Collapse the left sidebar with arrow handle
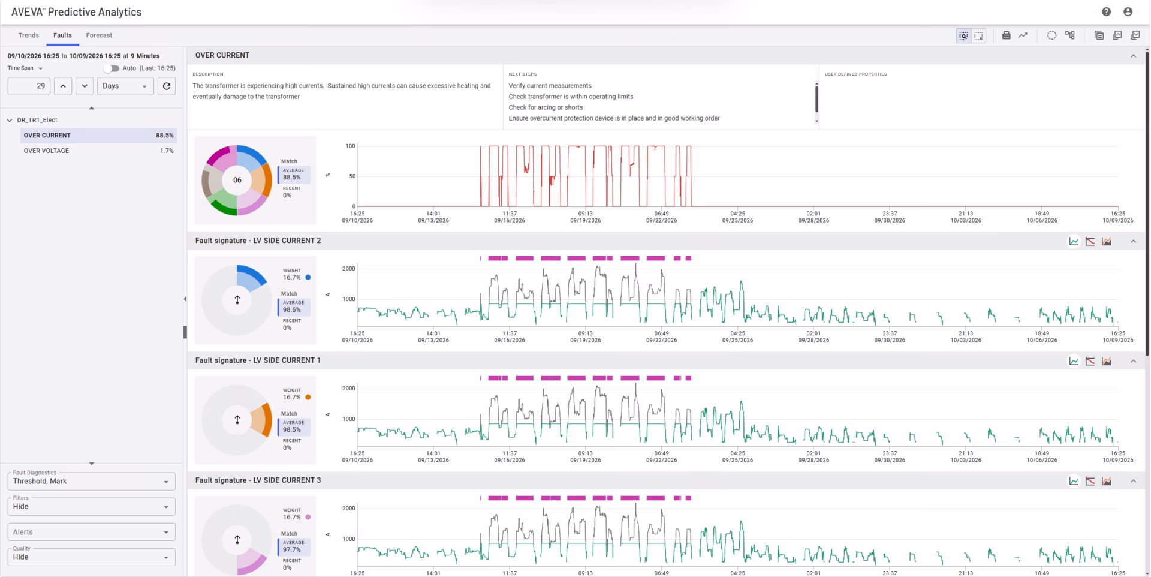Screen dimensions: 1151x577 click(185, 299)
